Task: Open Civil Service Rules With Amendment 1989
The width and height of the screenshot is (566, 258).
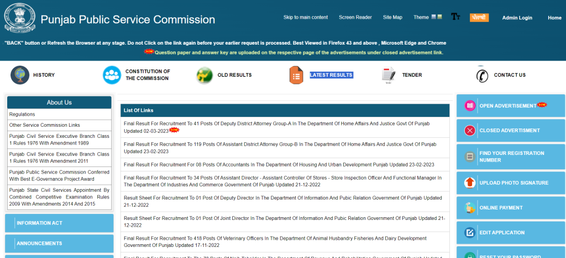Action: (59, 139)
